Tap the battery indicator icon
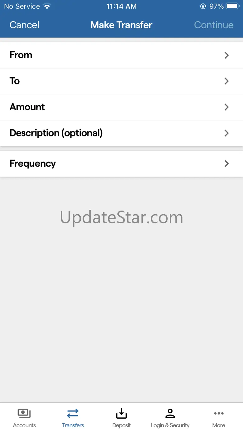 pos(232,6)
